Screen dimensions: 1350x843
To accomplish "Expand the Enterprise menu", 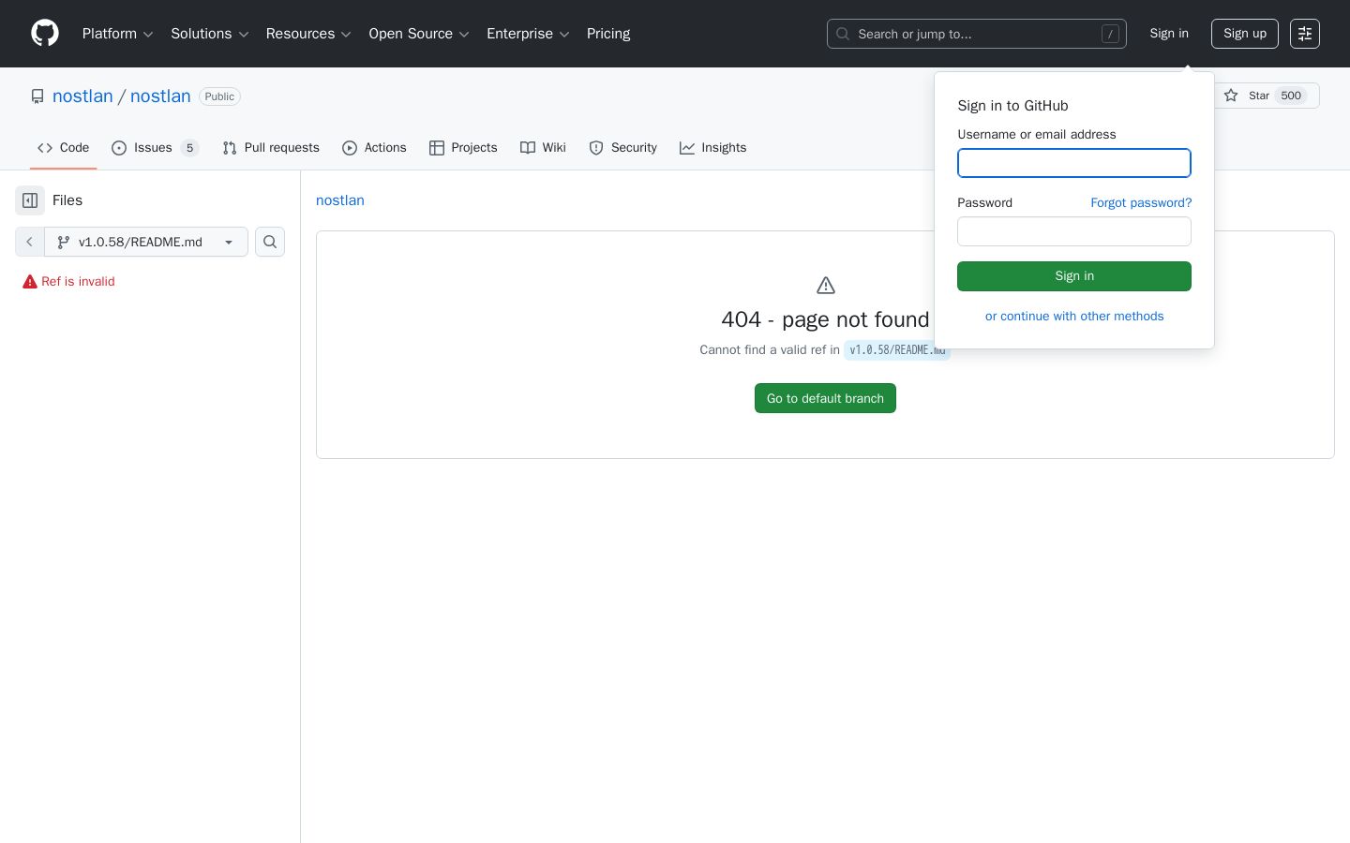I will point(528,34).
